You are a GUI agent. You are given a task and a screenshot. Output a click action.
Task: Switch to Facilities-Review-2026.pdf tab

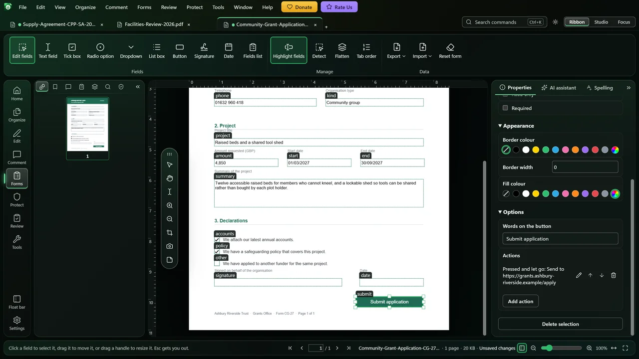coord(154,24)
